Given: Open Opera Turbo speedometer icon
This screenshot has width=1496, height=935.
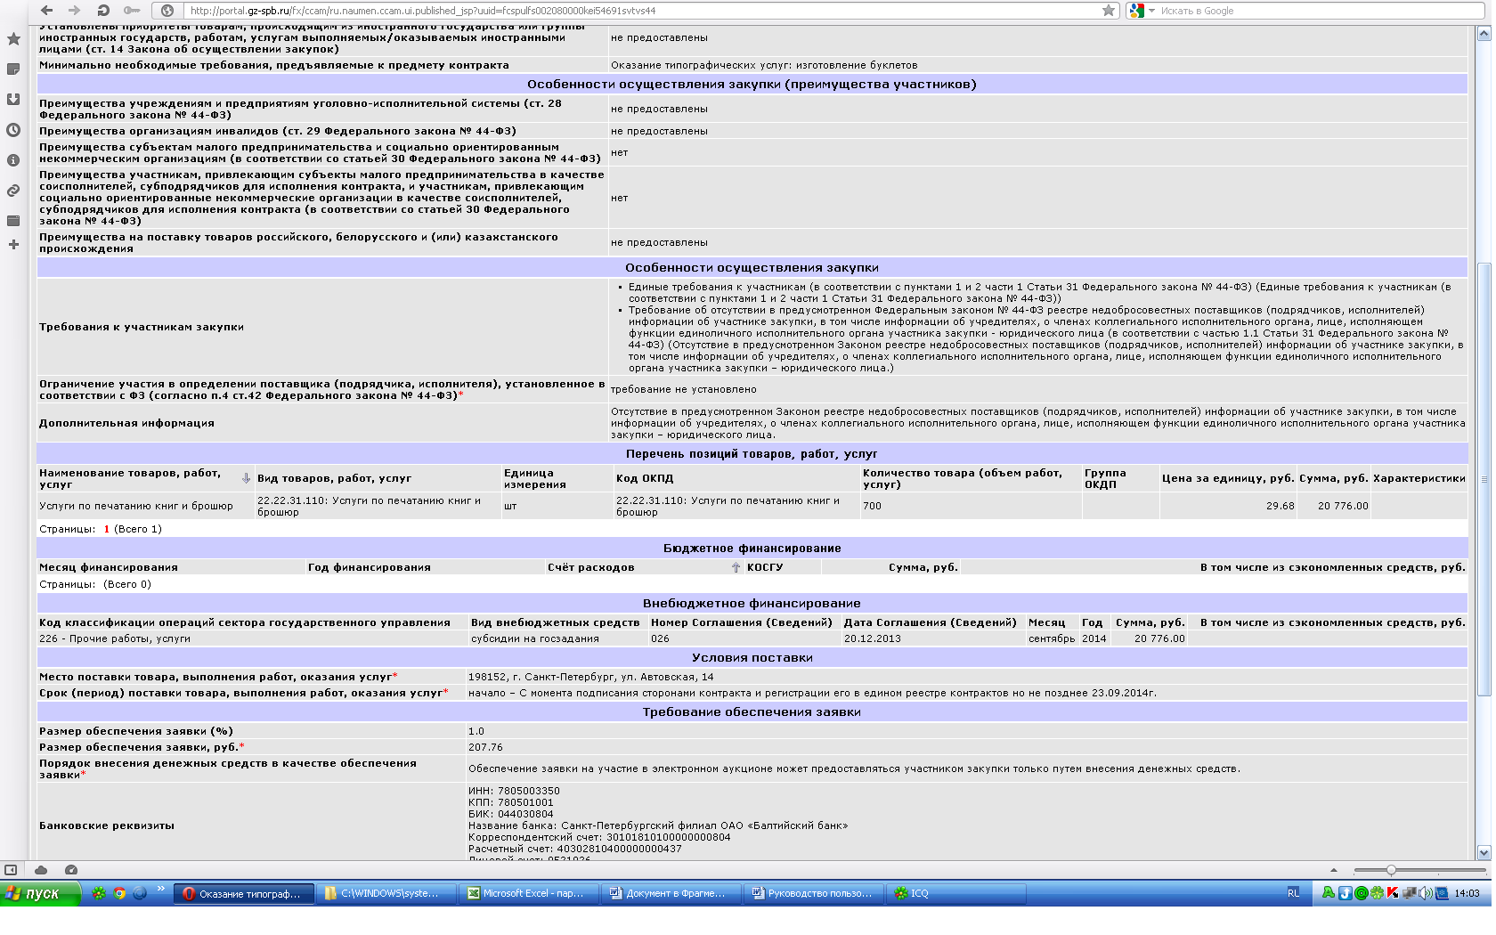Looking at the screenshot, I should (x=71, y=870).
